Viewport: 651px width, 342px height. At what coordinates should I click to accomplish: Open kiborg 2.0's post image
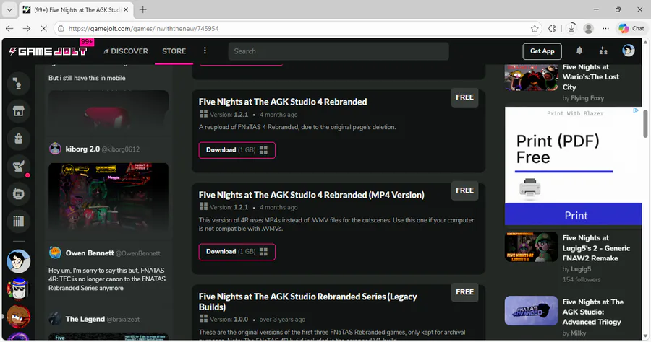109,198
